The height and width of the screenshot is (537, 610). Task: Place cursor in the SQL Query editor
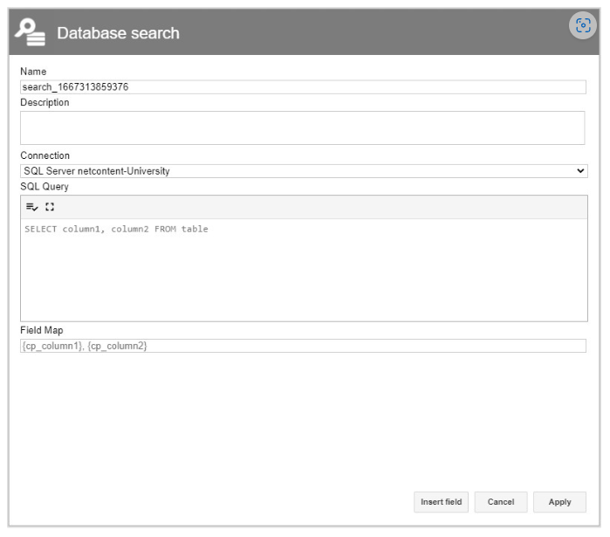coord(304,270)
